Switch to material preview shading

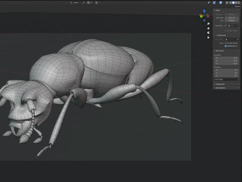(236, 3)
